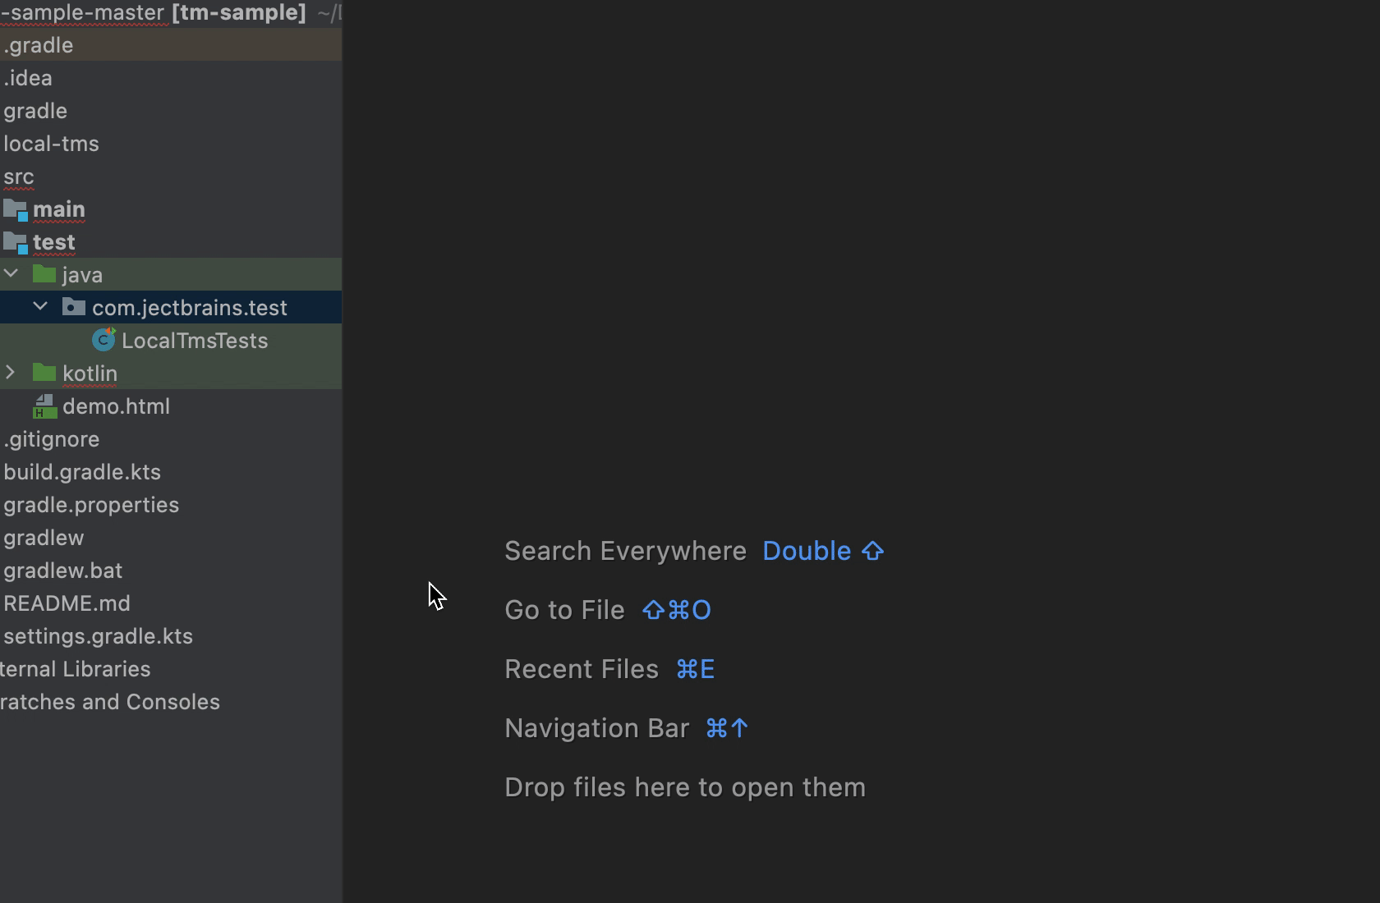Select the local-tms folder
Image resolution: width=1380 pixels, height=903 pixels.
pyautogui.click(x=51, y=144)
